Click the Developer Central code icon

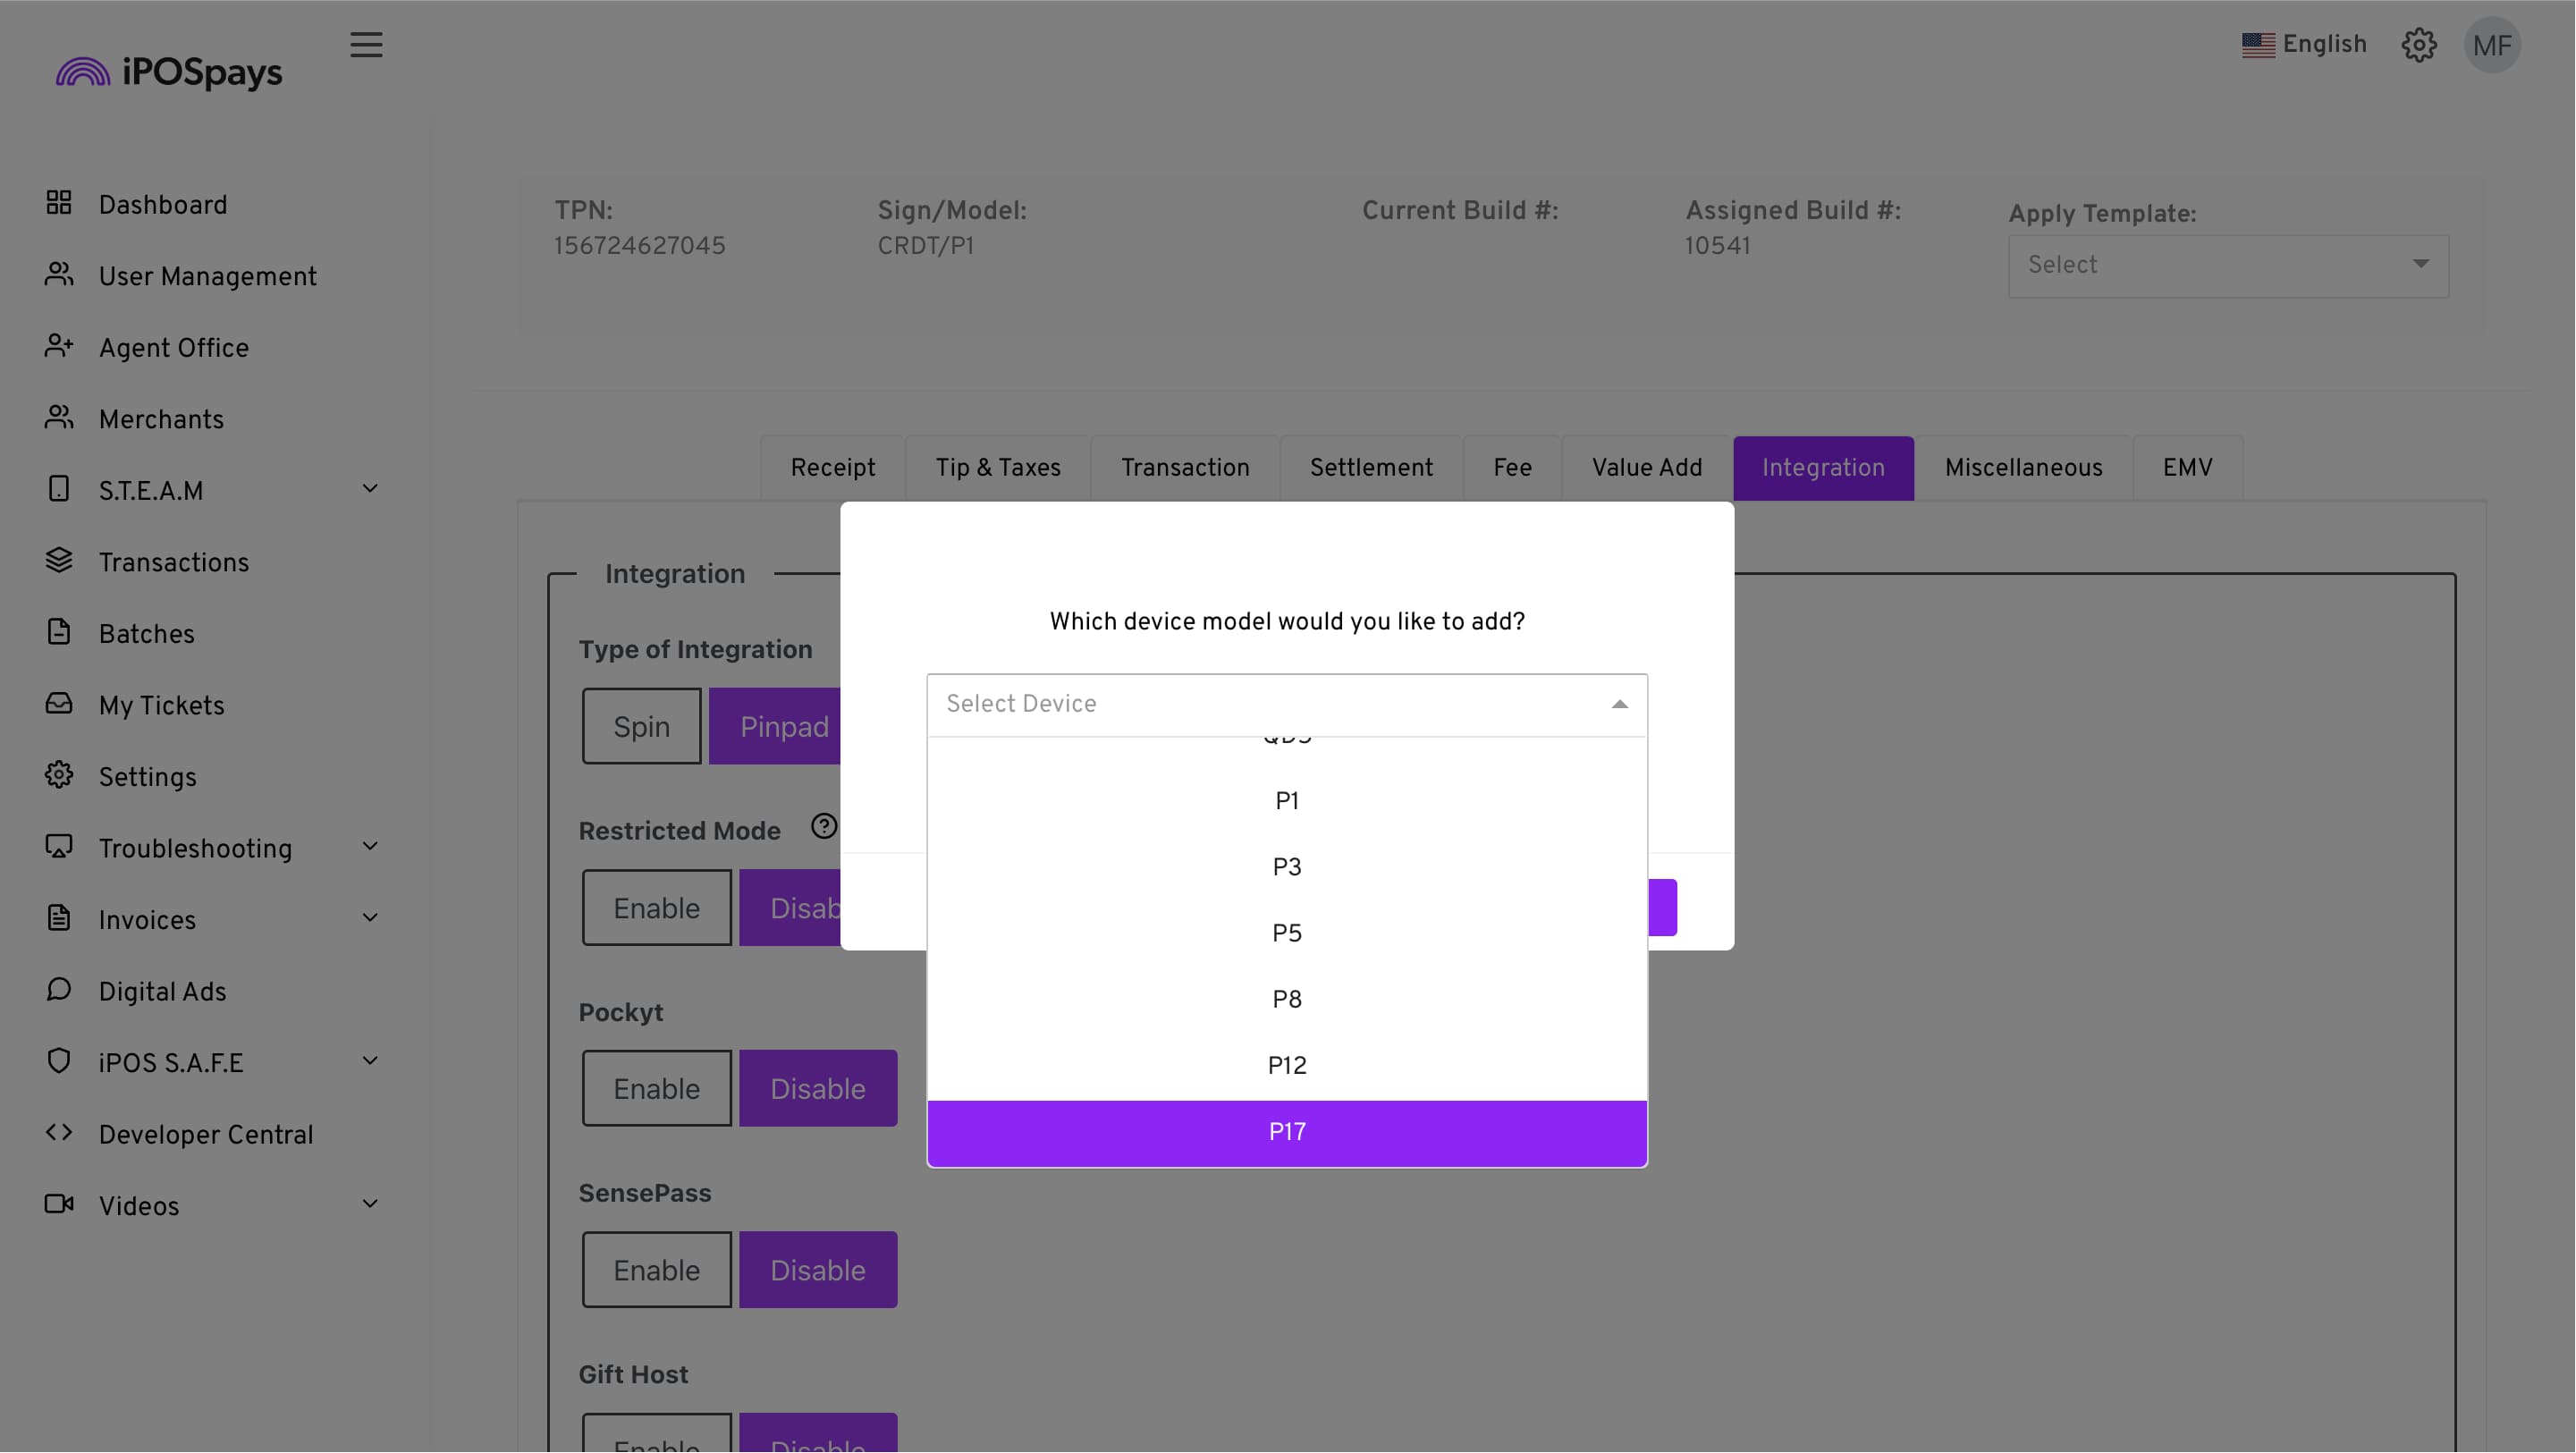click(59, 1133)
